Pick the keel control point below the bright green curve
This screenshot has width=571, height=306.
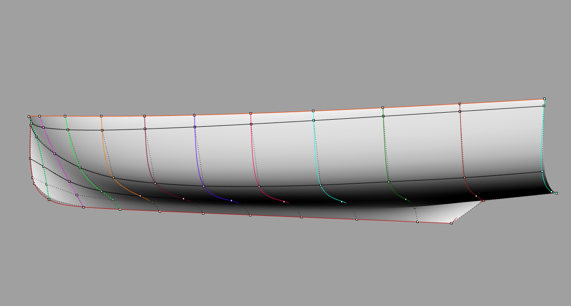[x=120, y=209]
